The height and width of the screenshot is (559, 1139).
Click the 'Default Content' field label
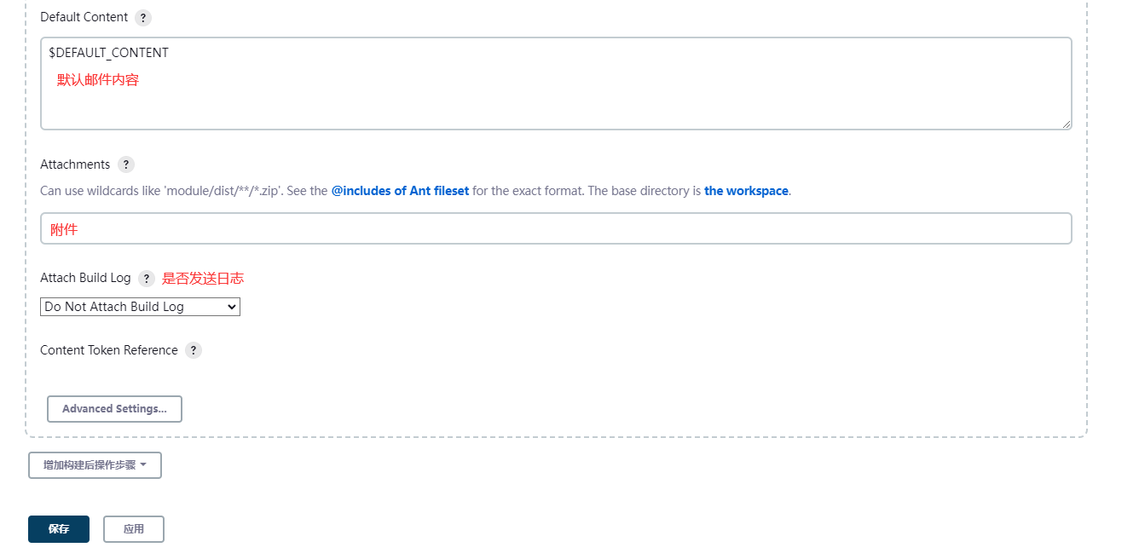pyautogui.click(x=84, y=17)
